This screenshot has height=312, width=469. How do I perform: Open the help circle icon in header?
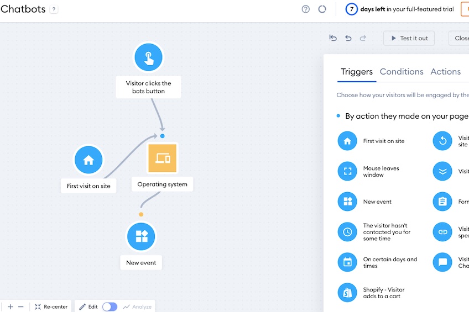306,9
